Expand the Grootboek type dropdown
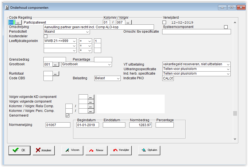The image size is (248, 167). [x=87, y=64]
